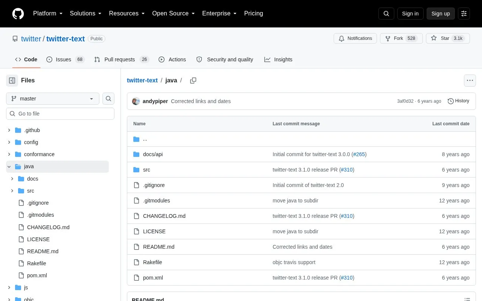The width and height of the screenshot is (482, 301).
Task: Star the twitter-text repository
Action: point(448,38)
